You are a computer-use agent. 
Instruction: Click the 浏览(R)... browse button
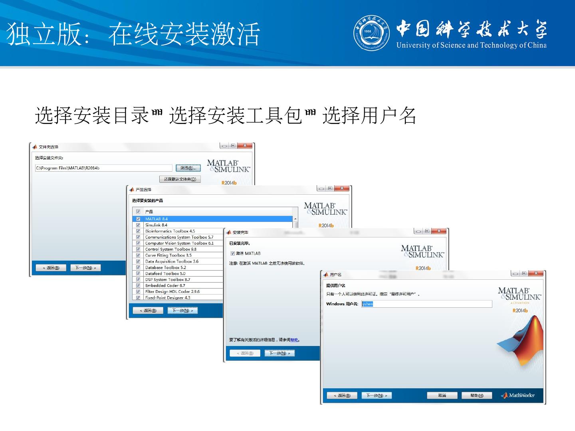(x=188, y=168)
